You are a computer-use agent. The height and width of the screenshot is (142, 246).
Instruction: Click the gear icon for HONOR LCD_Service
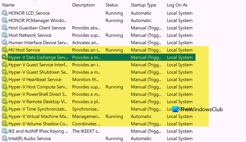click(x=4, y=13)
